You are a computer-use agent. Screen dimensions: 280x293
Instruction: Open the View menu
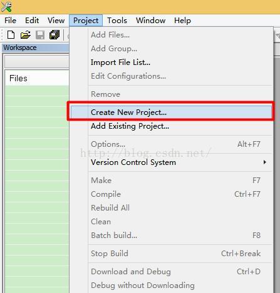(56, 21)
